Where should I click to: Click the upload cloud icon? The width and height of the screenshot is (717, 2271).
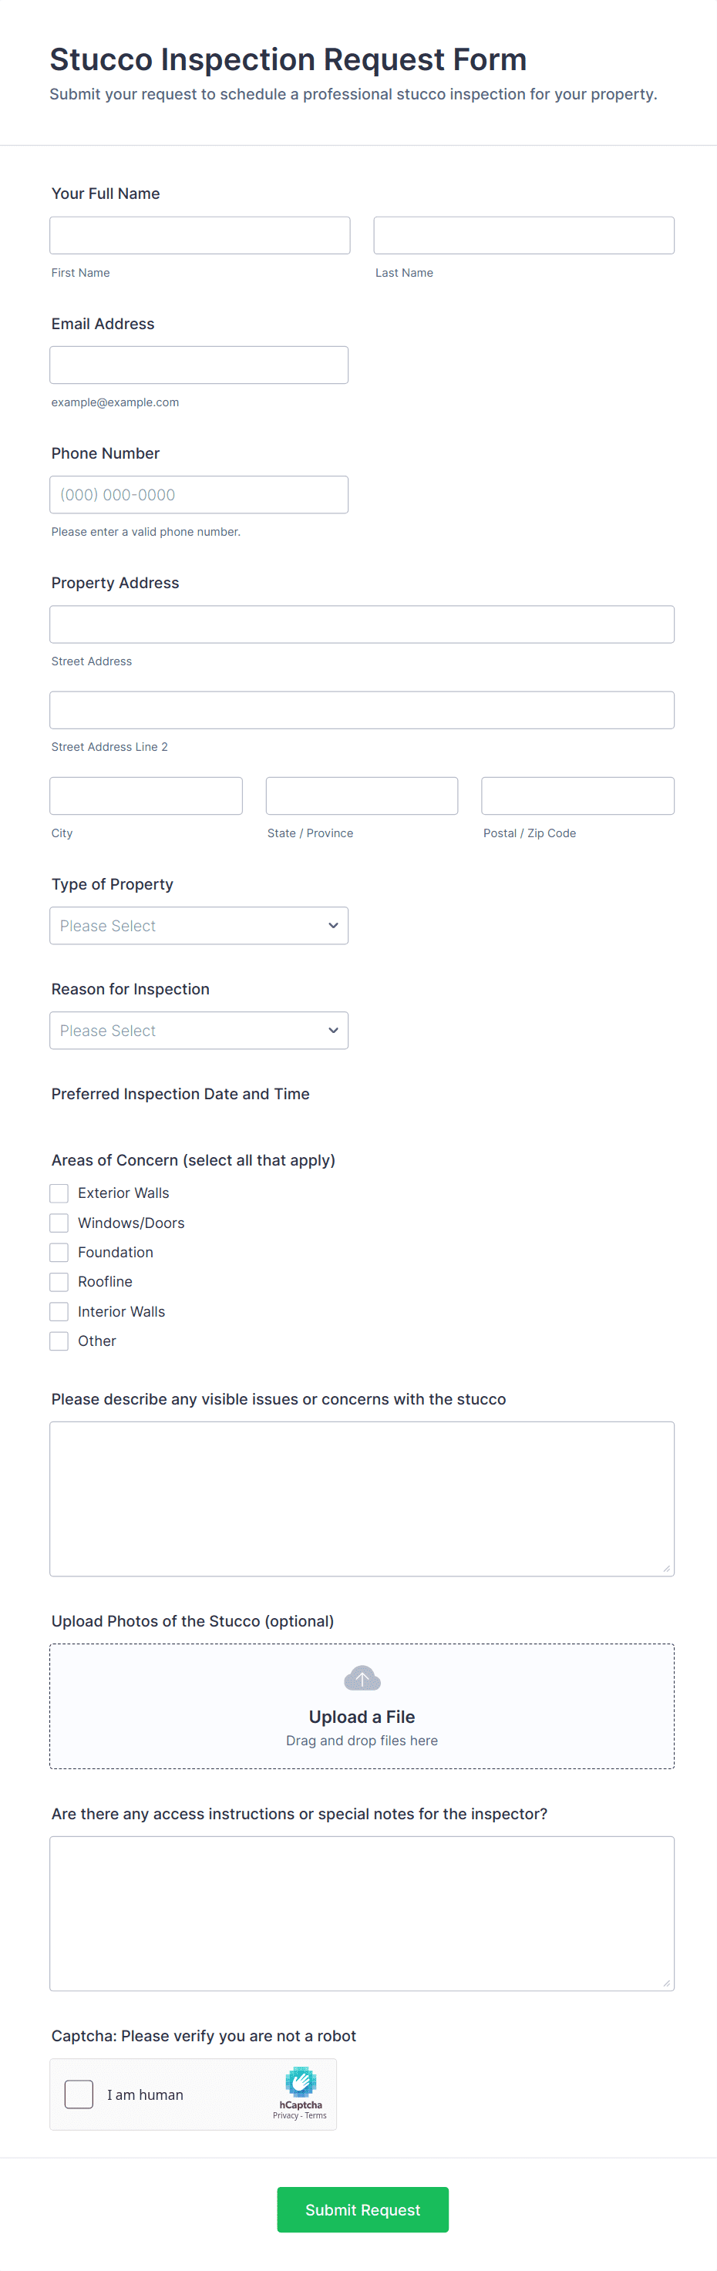pos(362,1677)
